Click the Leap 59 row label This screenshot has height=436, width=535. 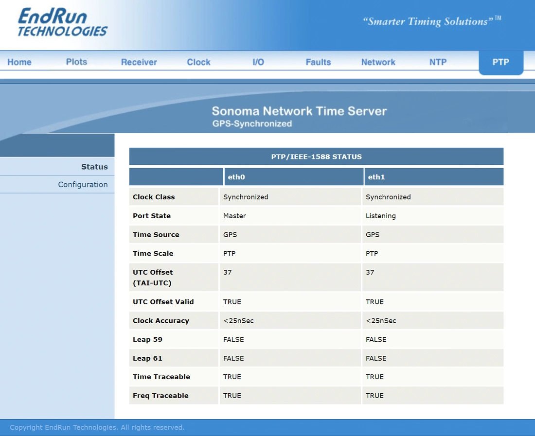tap(148, 340)
